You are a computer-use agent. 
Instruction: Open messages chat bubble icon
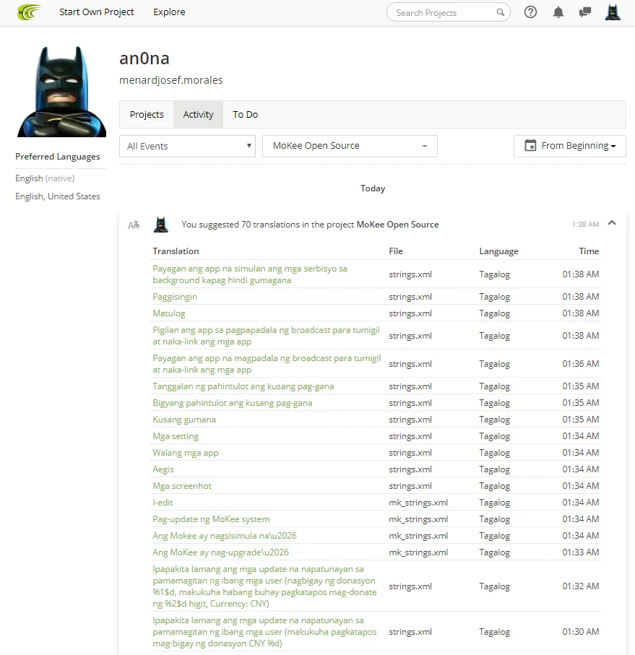[x=585, y=12]
